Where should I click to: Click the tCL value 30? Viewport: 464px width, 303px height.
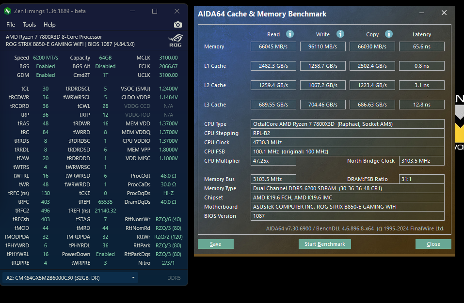point(46,89)
